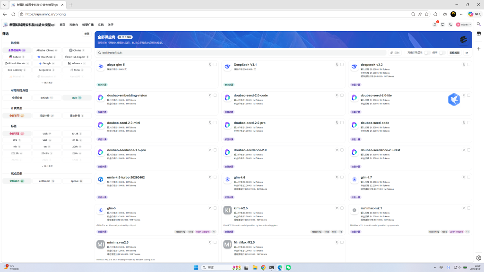Expand the +3 tags on kimi-k2.5
This screenshot has width=484, height=272.
(x=341, y=232)
